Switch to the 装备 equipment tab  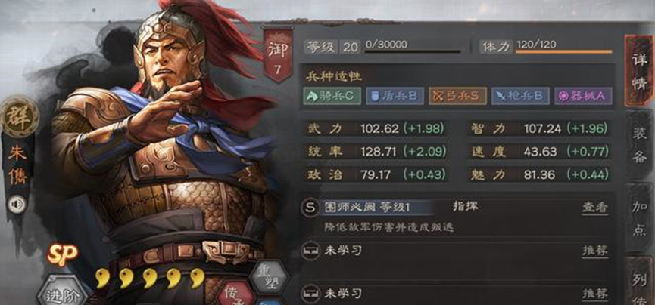640,144
